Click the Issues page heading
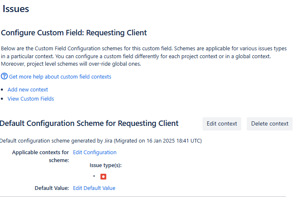The width and height of the screenshot is (298, 197). [16, 9]
